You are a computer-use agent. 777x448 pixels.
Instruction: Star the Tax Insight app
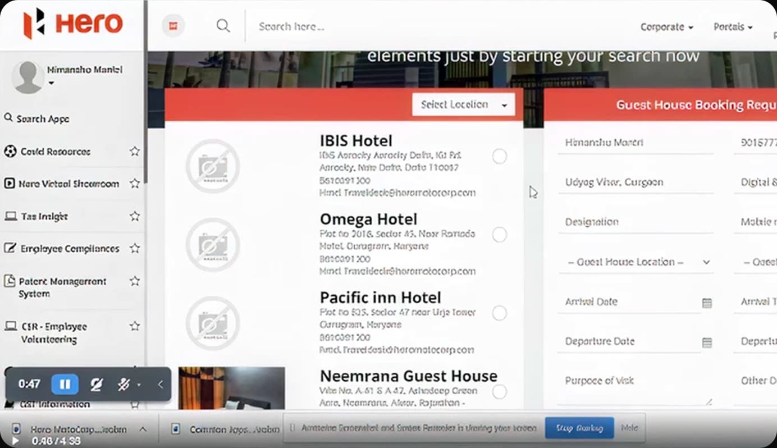click(135, 216)
